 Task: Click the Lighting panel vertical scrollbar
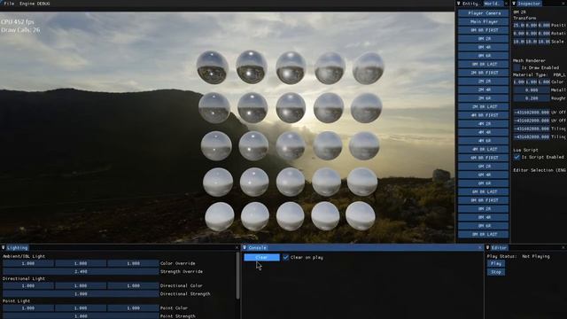pos(237,276)
